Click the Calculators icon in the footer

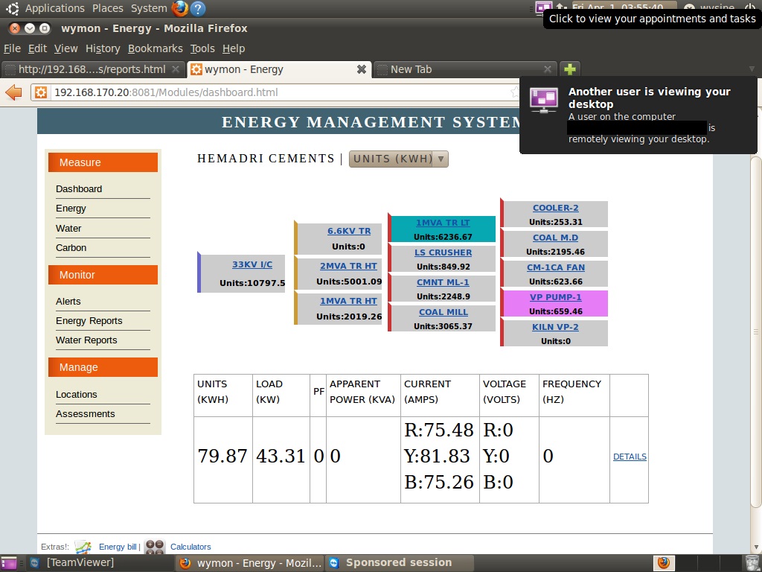[x=154, y=547]
